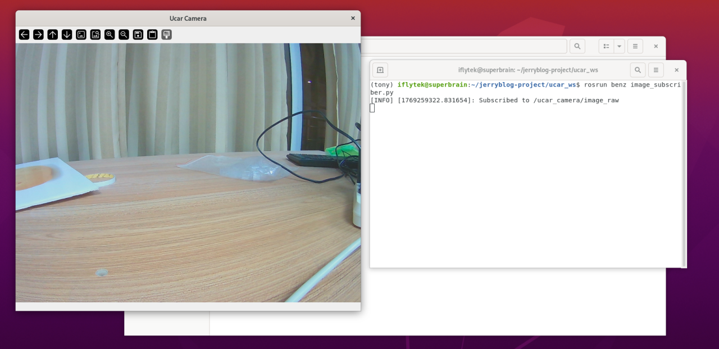Click the left arrow pan button
The image size is (719, 349).
(24, 35)
